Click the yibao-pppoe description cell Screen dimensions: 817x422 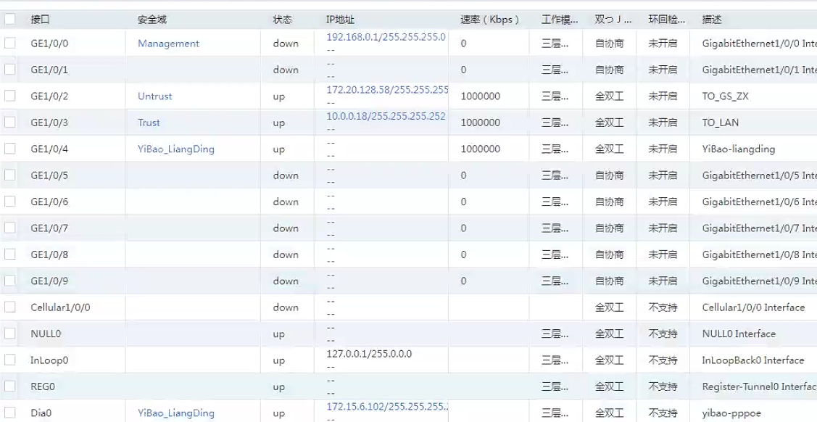click(731, 413)
